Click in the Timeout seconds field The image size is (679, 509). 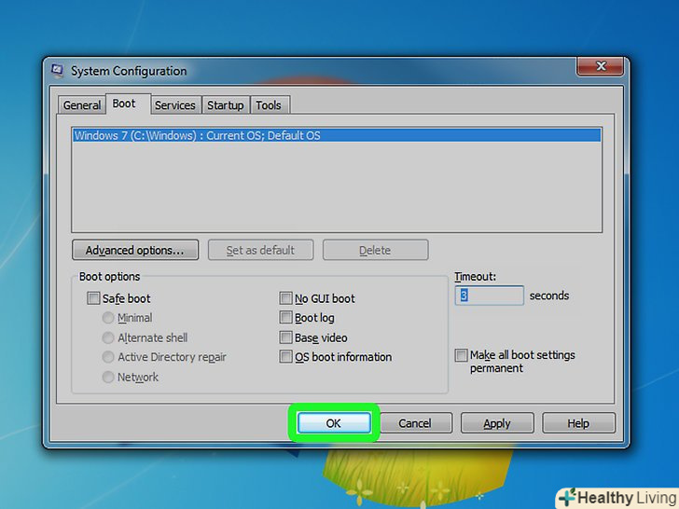[490, 296]
